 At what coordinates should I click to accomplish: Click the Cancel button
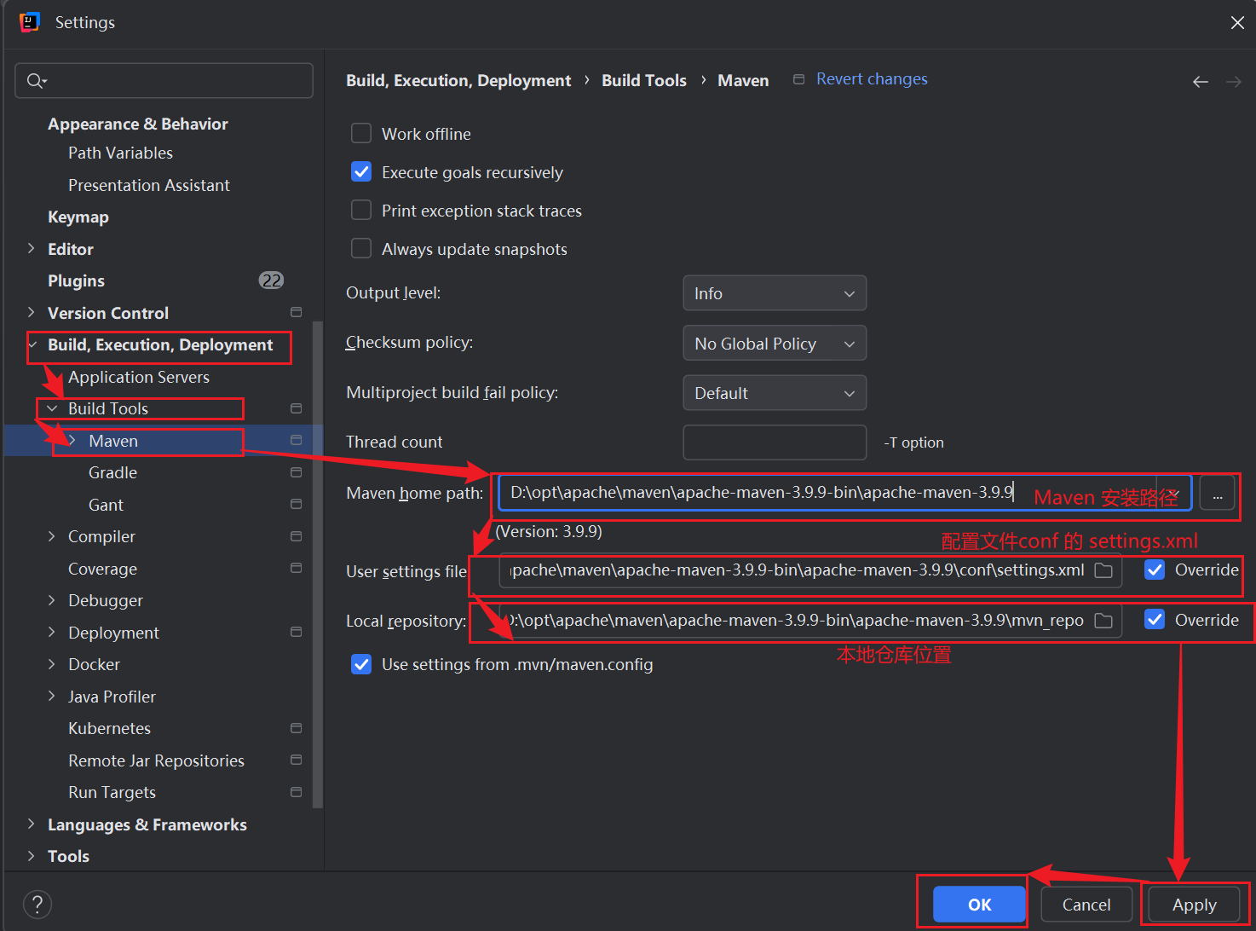1086,905
